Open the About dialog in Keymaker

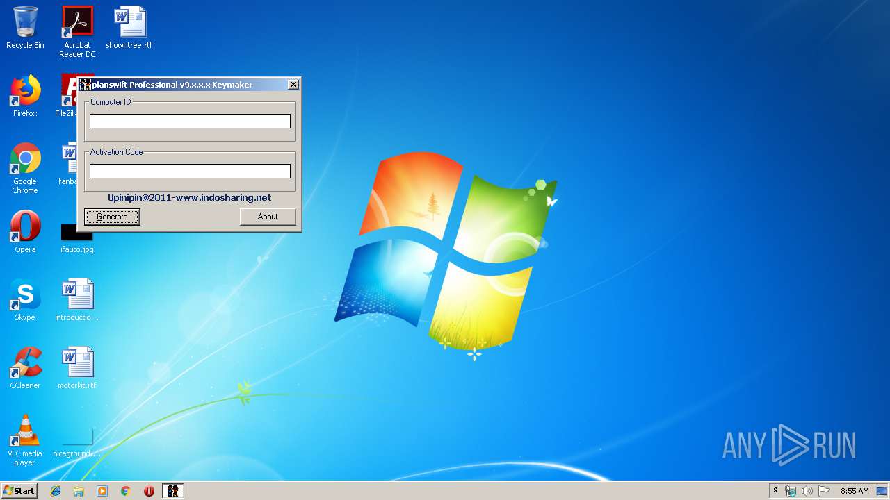coord(268,217)
